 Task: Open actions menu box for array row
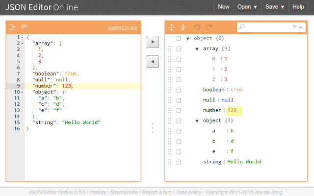coord(179,49)
